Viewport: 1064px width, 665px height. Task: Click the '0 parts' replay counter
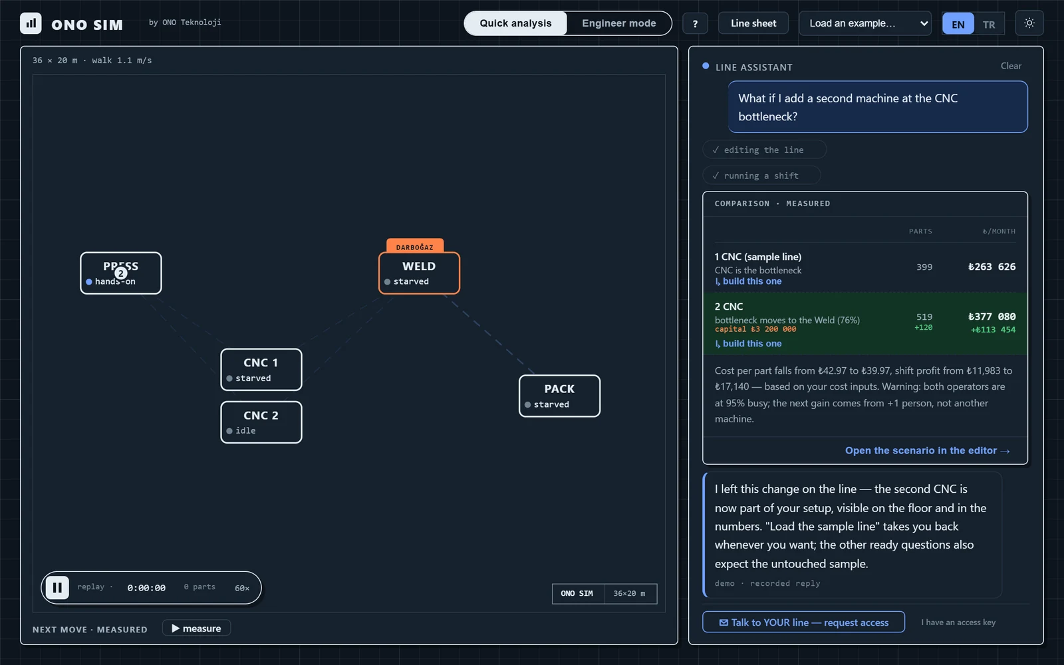(199, 587)
